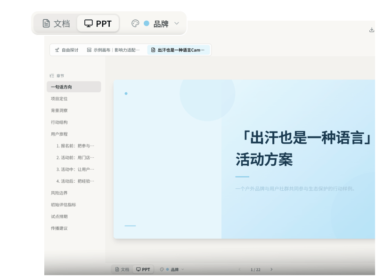Switch to 文档 in the bottom bar
This screenshot has height=276, width=376.
[123, 269]
